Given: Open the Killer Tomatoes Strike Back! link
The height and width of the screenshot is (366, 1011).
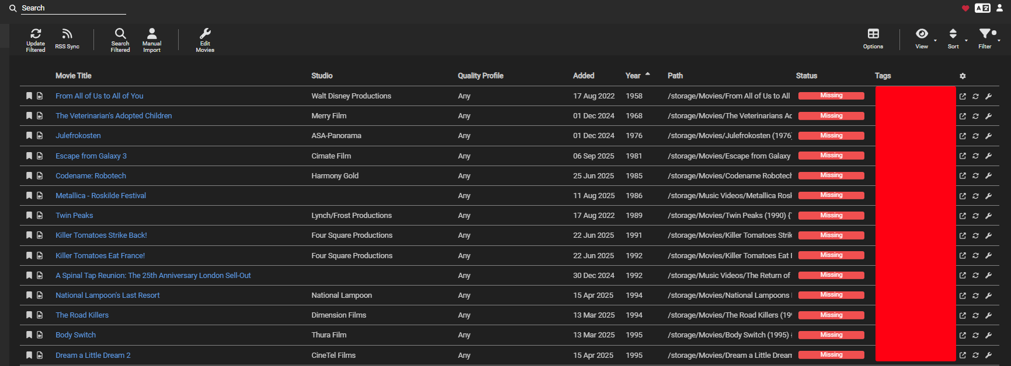Looking at the screenshot, I should pos(101,235).
